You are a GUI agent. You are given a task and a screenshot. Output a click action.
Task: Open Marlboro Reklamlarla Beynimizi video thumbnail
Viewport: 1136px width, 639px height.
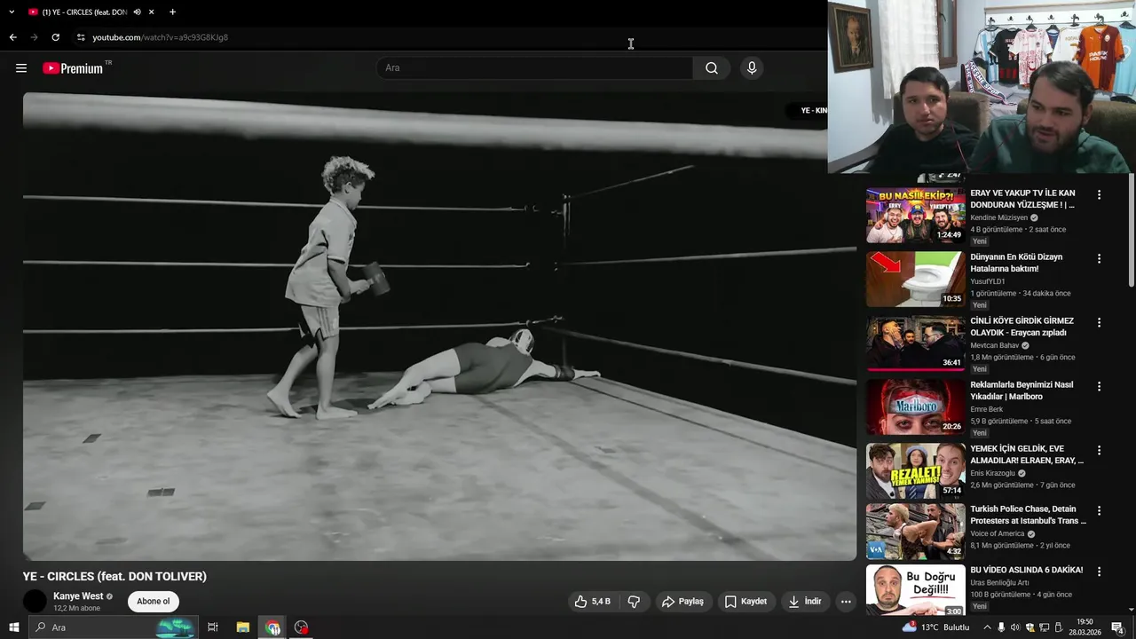[x=915, y=406]
